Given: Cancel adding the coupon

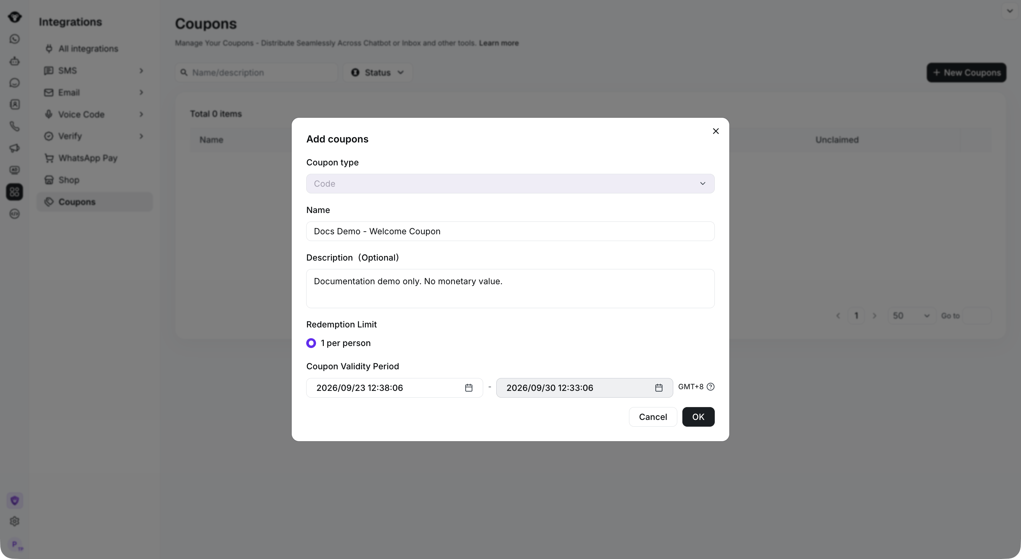Looking at the screenshot, I should click(x=653, y=417).
